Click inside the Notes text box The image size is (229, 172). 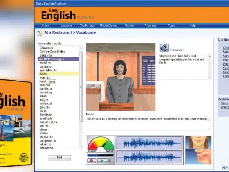(x=148, y=124)
